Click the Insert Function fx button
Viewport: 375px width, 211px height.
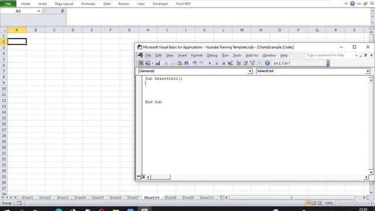point(63,11)
